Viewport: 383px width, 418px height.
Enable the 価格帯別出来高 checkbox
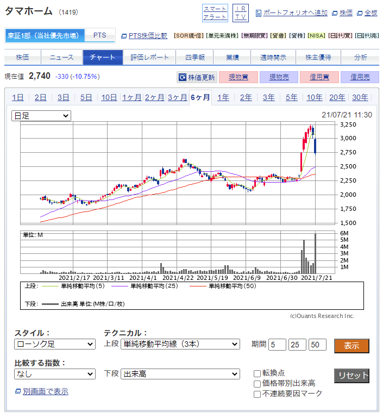pos(257,384)
